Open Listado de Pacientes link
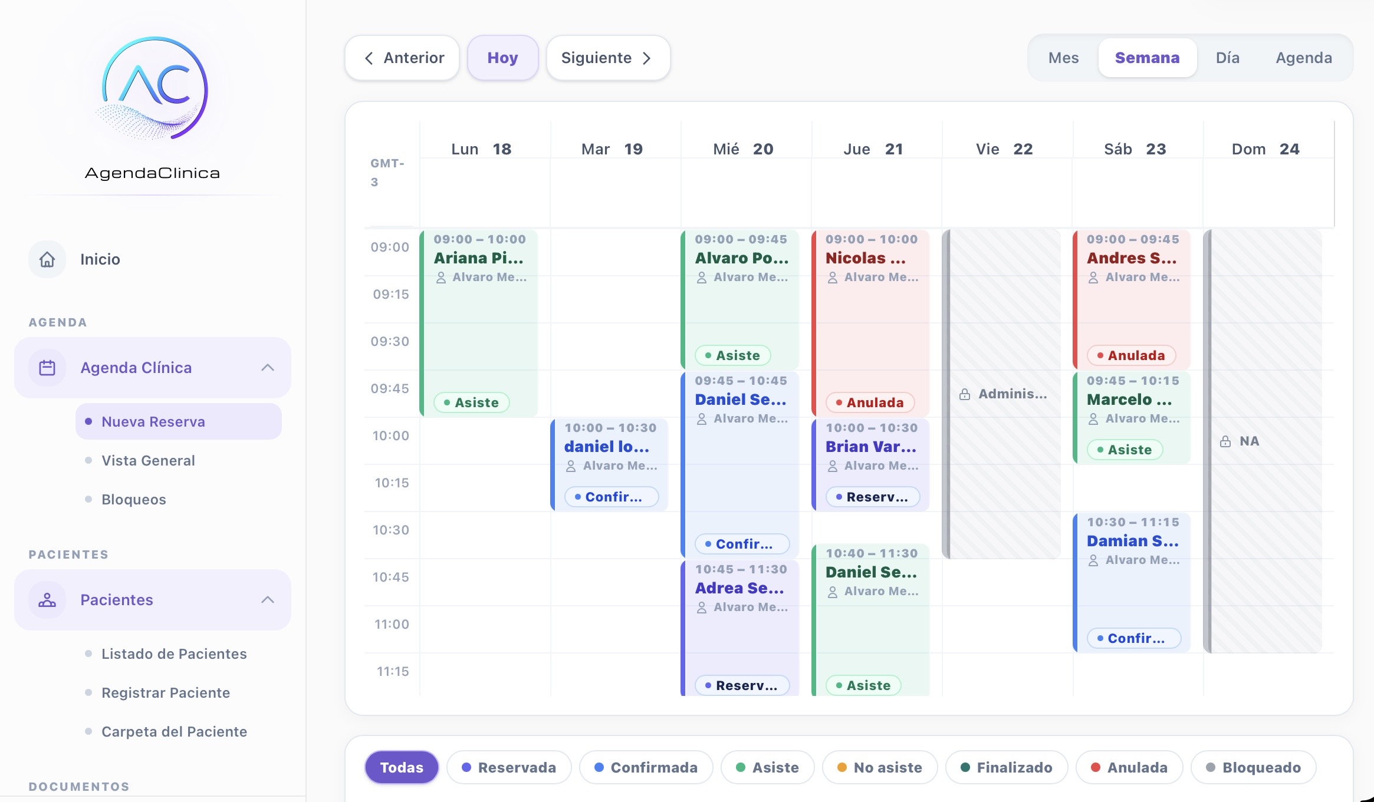The height and width of the screenshot is (802, 1374). pos(174,654)
